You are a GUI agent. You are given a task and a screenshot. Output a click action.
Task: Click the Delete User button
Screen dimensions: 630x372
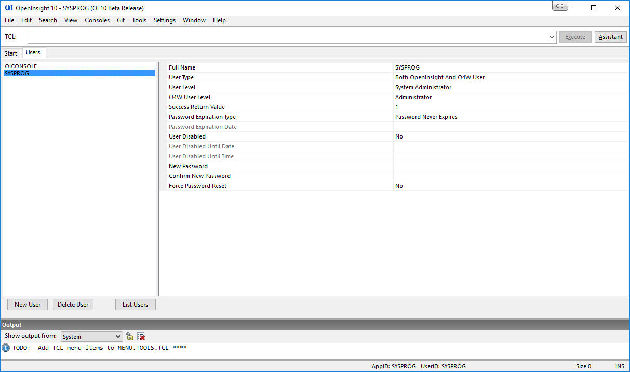[73, 305]
